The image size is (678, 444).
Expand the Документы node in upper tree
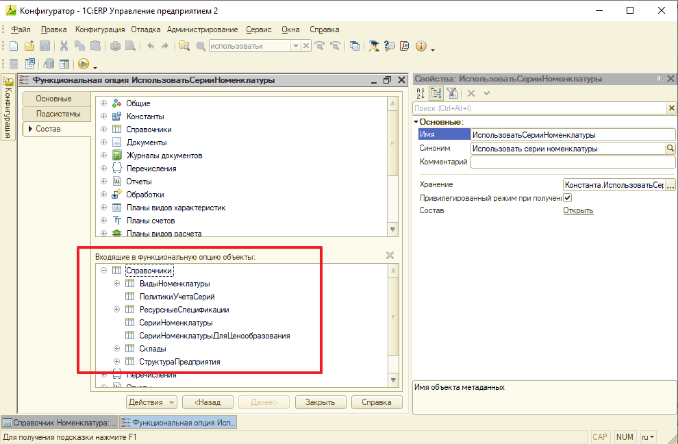click(103, 143)
